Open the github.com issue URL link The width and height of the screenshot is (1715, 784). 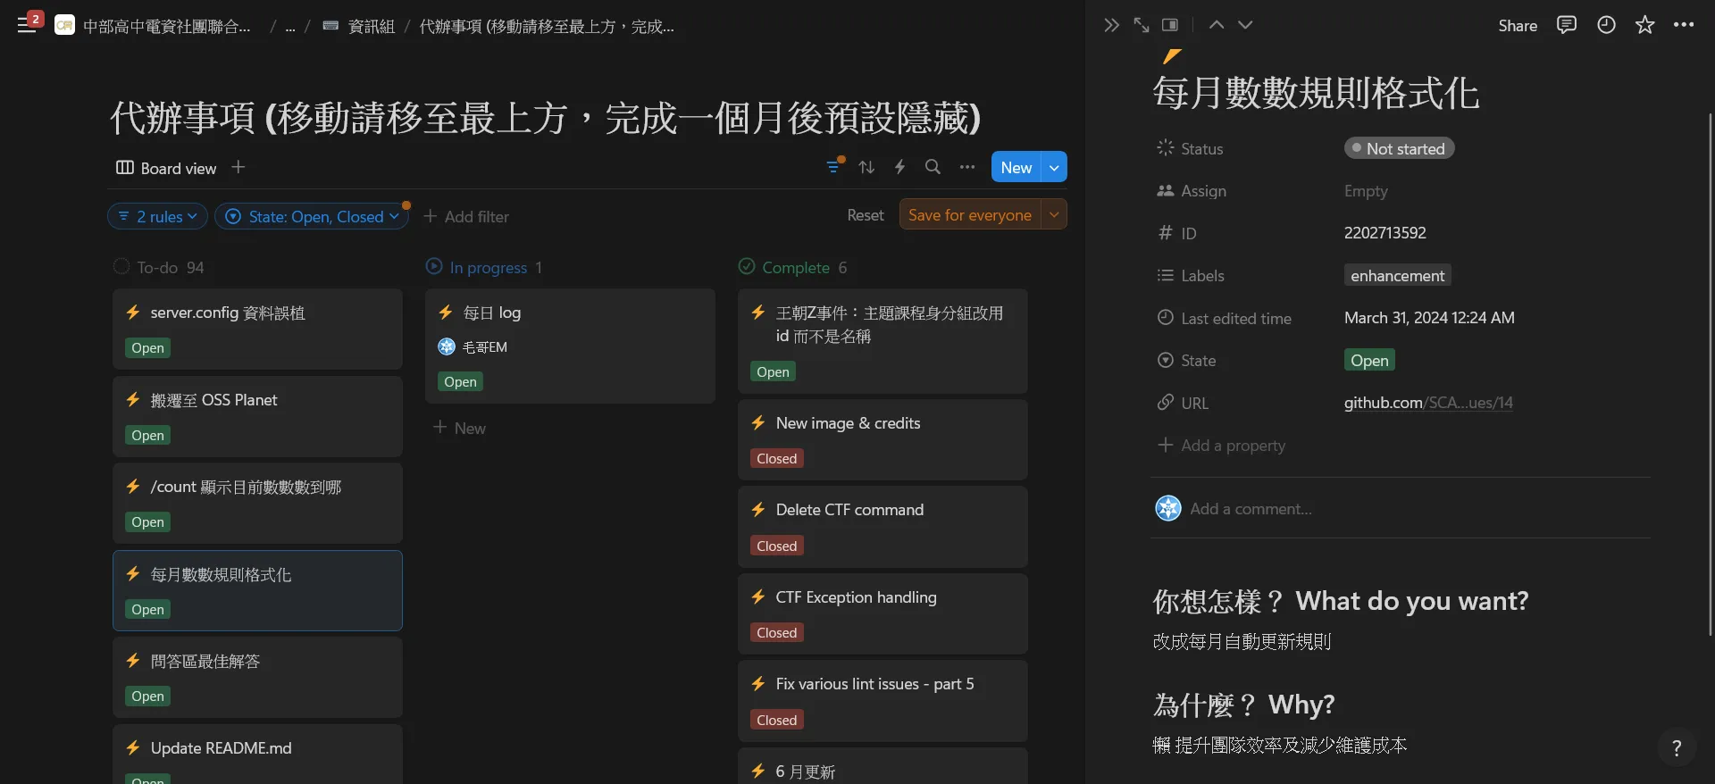coord(1428,403)
